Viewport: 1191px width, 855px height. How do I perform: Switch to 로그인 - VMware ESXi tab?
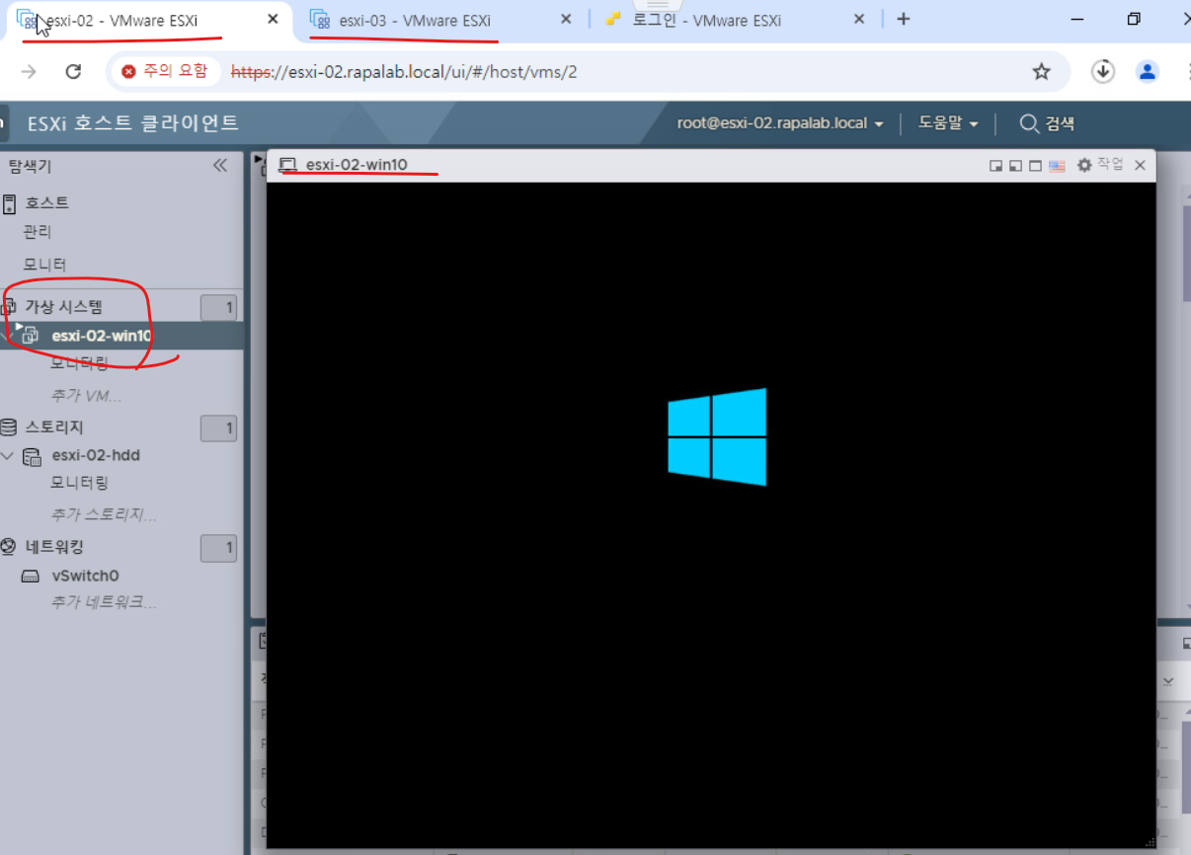coord(707,19)
